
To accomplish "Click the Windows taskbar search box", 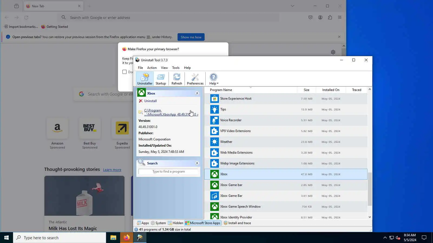I will (x=60, y=238).
